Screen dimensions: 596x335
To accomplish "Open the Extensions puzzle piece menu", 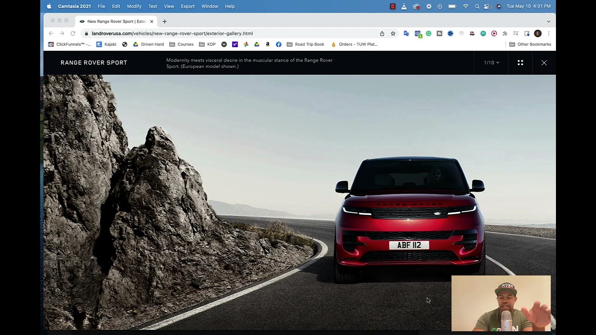I will click(505, 33).
